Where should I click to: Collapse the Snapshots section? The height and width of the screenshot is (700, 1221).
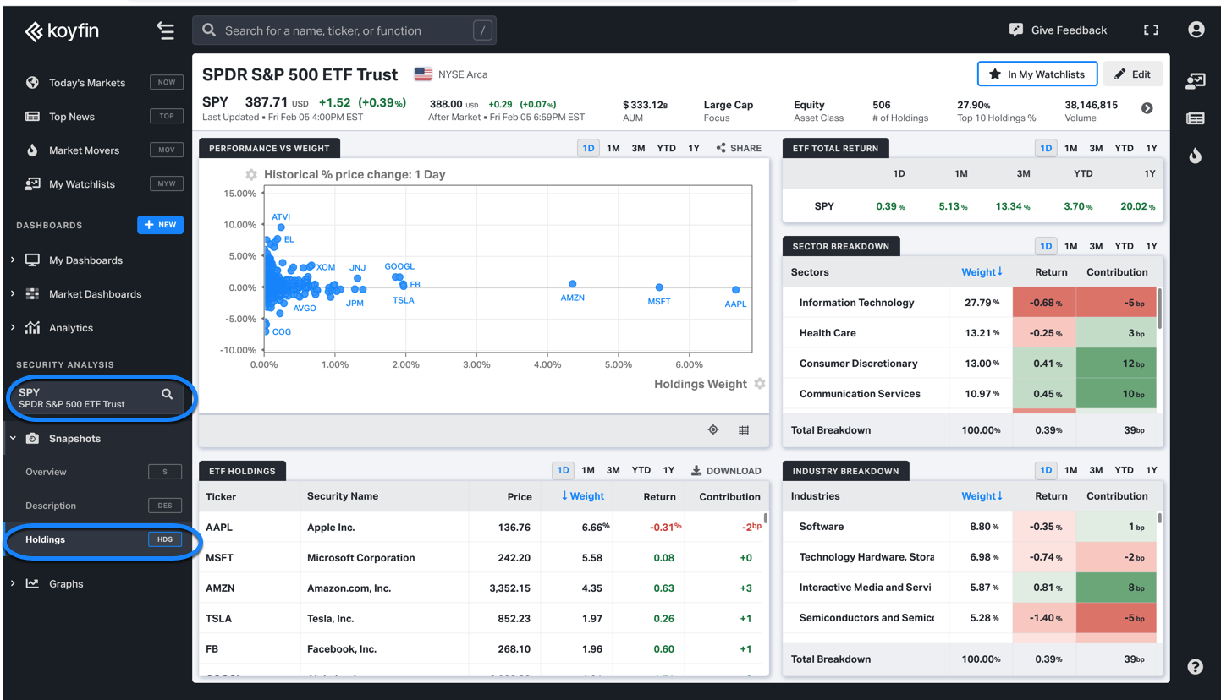click(x=12, y=438)
